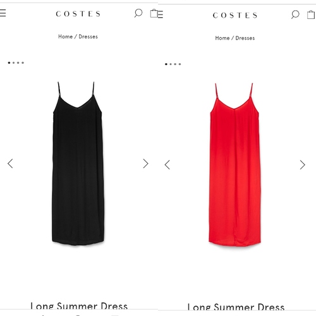Click the search icon above red dress
Image resolution: width=316 pixels, height=316 pixels.
[295, 15]
